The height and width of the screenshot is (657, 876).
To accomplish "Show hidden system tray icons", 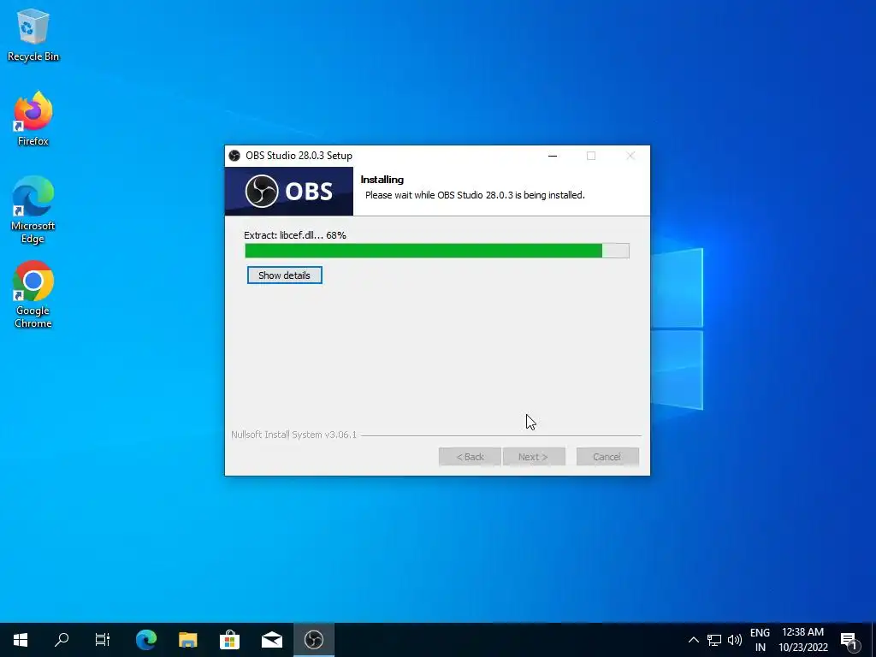I will tap(693, 640).
